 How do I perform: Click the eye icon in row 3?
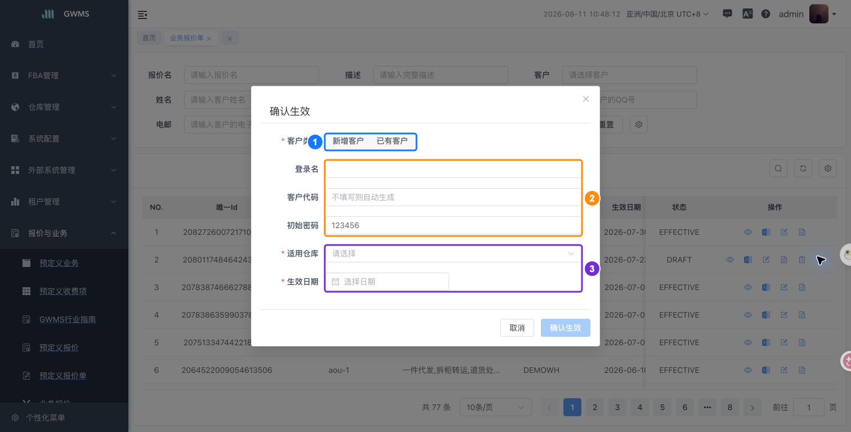(748, 287)
